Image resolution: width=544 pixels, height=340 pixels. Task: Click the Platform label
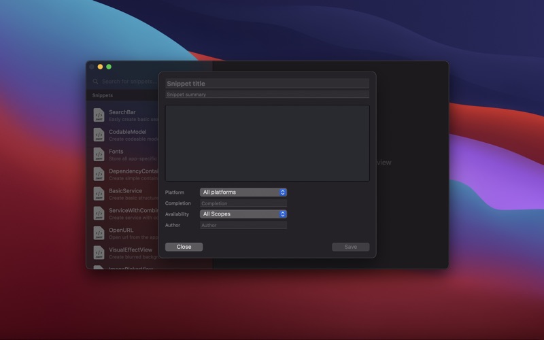pyautogui.click(x=175, y=192)
